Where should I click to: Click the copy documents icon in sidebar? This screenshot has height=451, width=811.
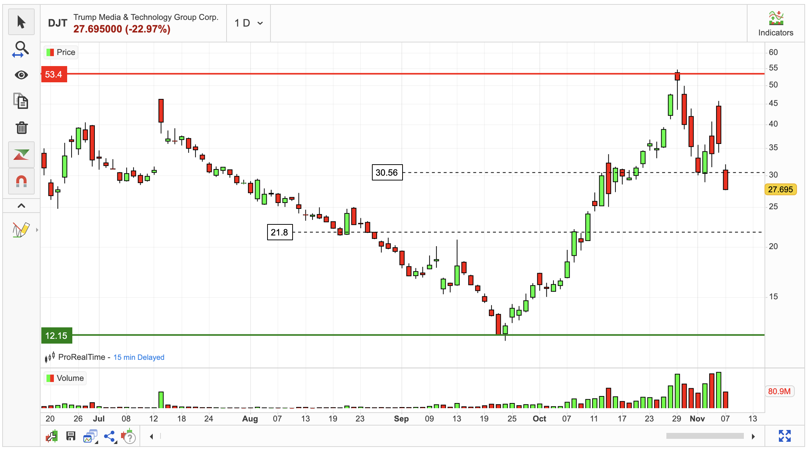pos(21,101)
